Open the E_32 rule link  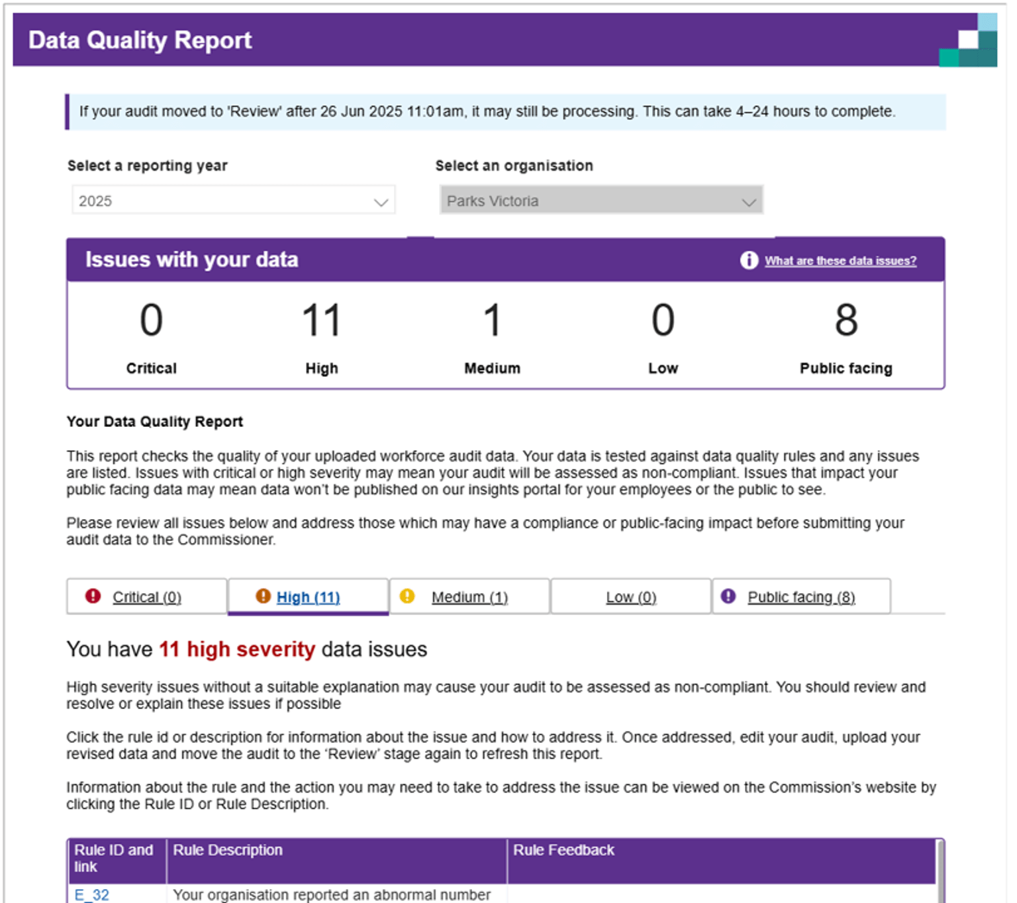pos(91,894)
